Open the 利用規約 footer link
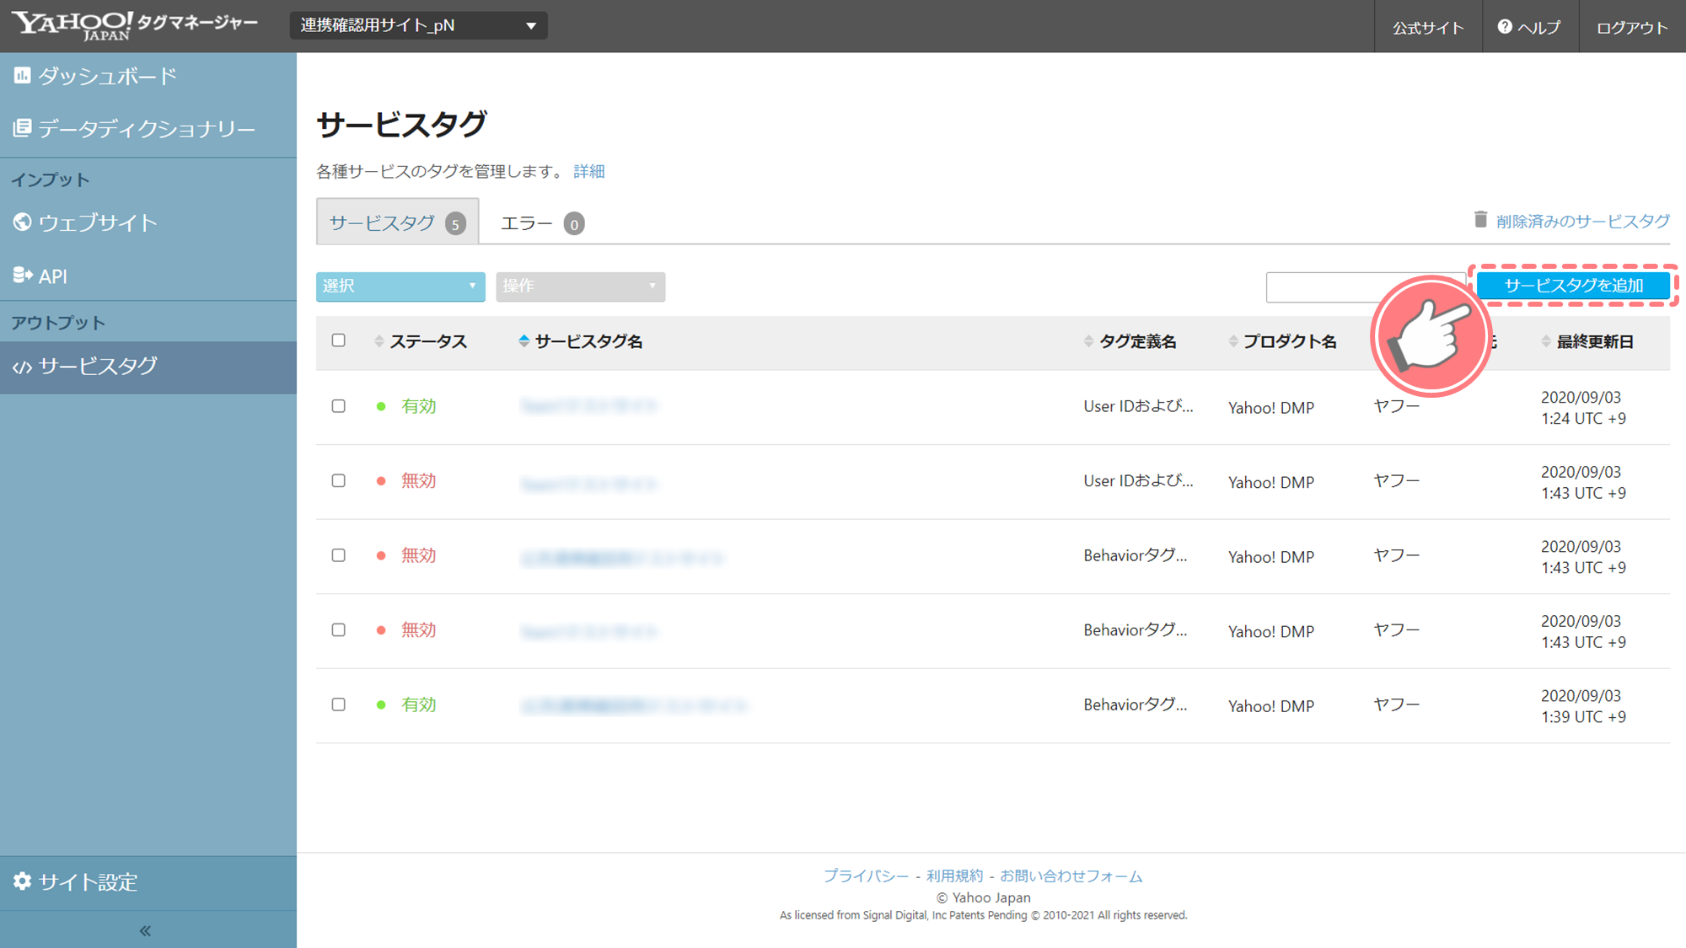The image size is (1686, 948). [x=954, y=876]
